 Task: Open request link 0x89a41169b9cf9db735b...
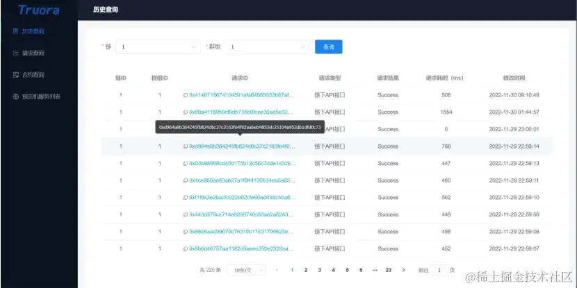242,112
